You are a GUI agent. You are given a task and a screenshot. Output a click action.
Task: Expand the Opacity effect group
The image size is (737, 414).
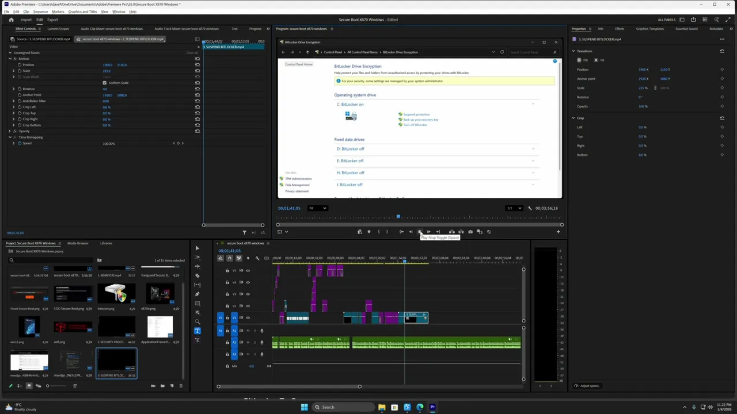pos(10,131)
